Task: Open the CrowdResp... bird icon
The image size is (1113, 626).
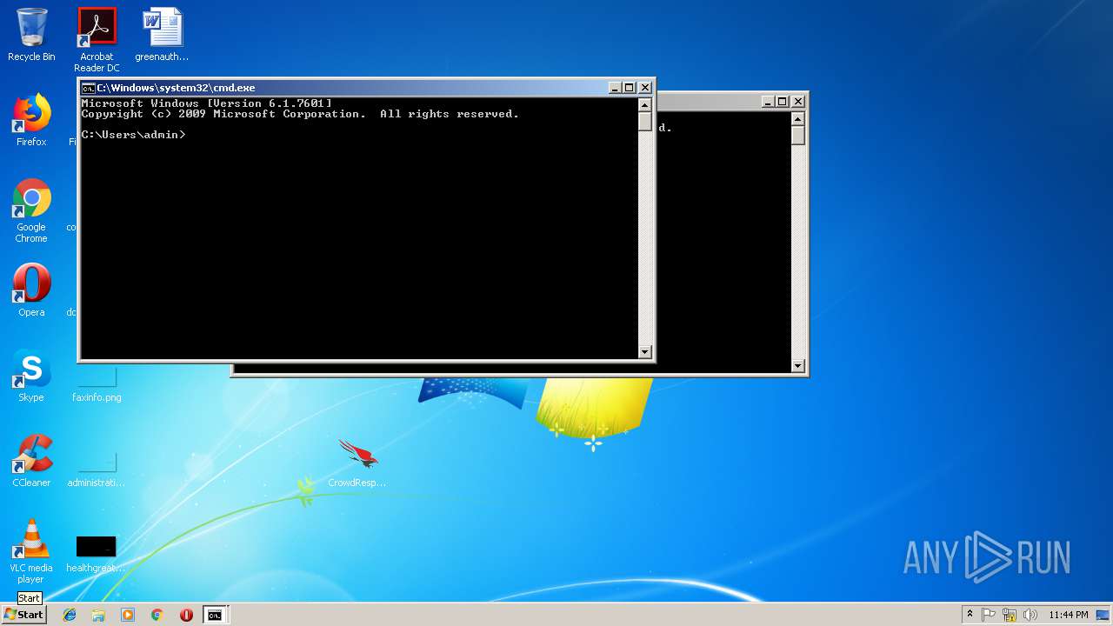Action: tap(357, 463)
